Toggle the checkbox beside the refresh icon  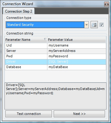(x=101, y=25)
